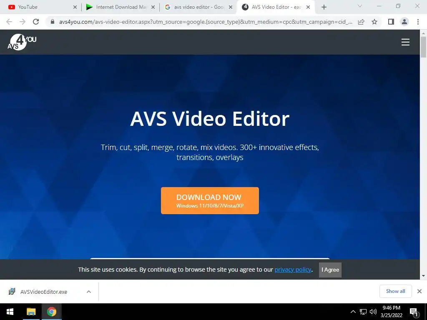Close the Internet Download Manager tab
The width and height of the screenshot is (427, 320).
pos(153,7)
